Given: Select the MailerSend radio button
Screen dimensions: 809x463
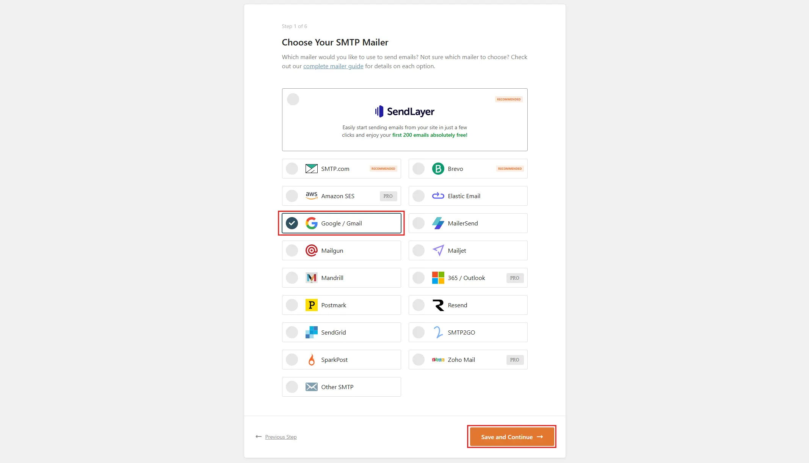Looking at the screenshot, I should tap(419, 223).
